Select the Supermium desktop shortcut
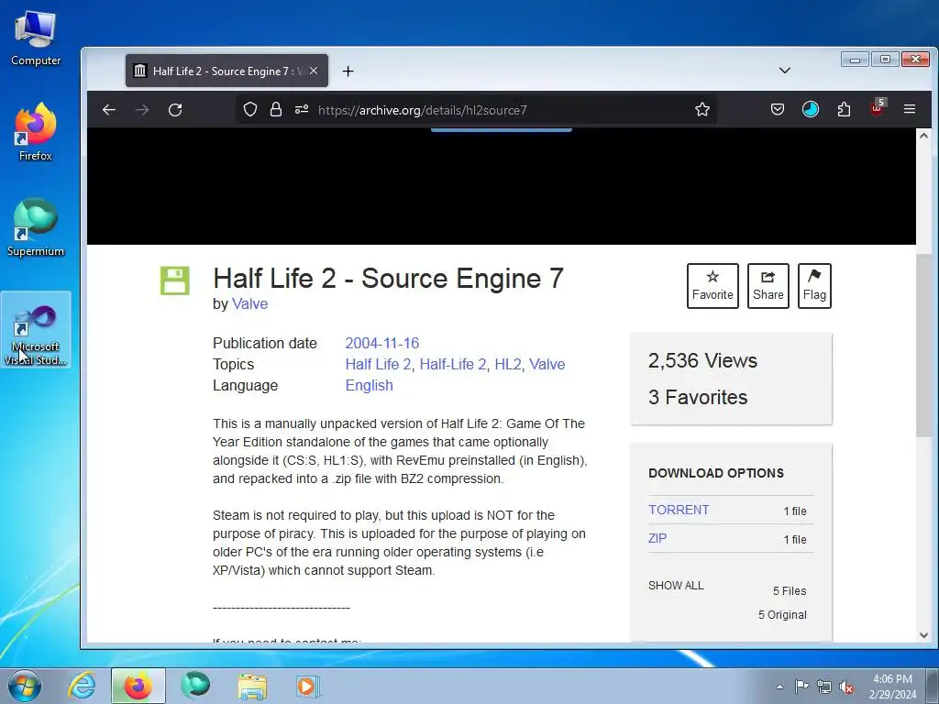 click(x=36, y=228)
